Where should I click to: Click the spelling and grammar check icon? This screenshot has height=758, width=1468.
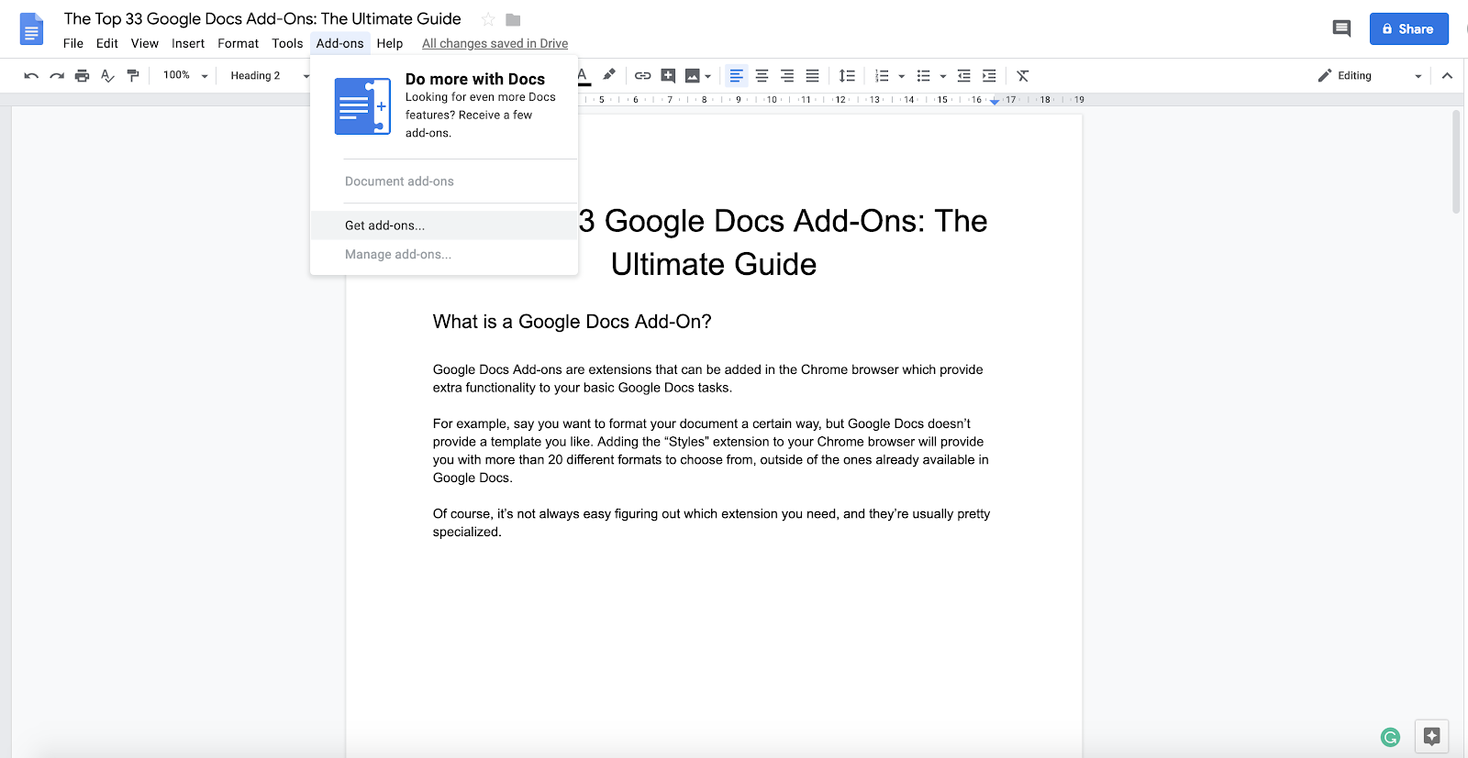click(107, 76)
